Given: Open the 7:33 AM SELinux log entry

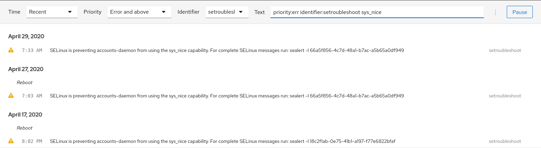Looking at the screenshot, I should (x=227, y=50).
